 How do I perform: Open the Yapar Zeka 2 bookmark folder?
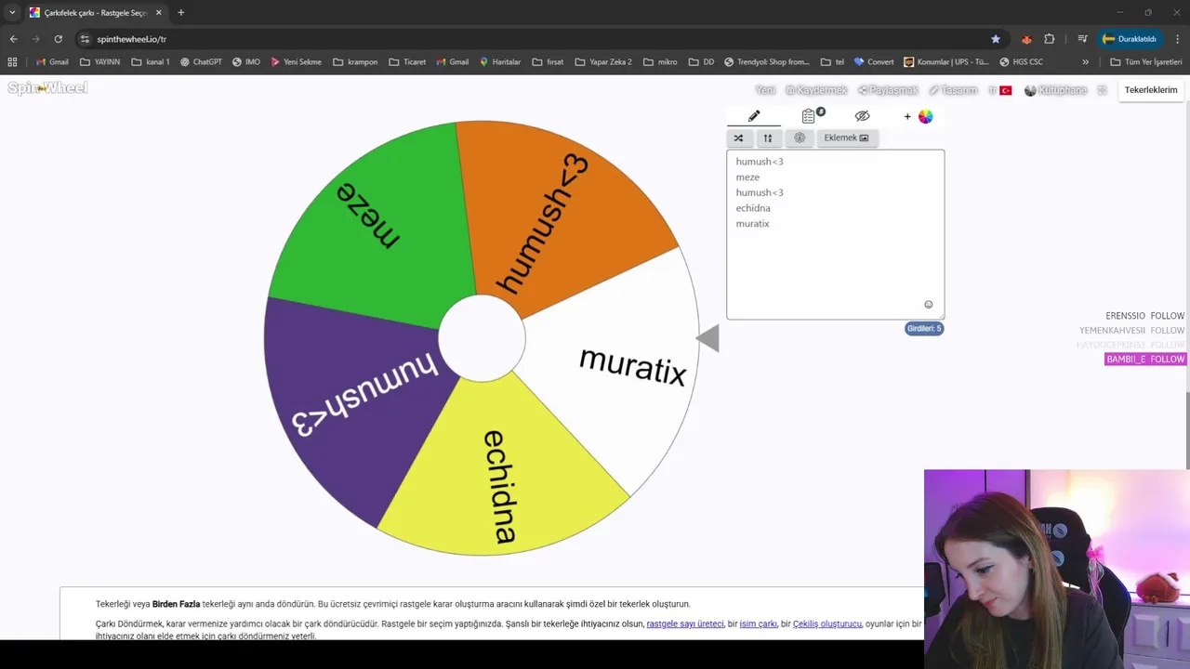[603, 62]
